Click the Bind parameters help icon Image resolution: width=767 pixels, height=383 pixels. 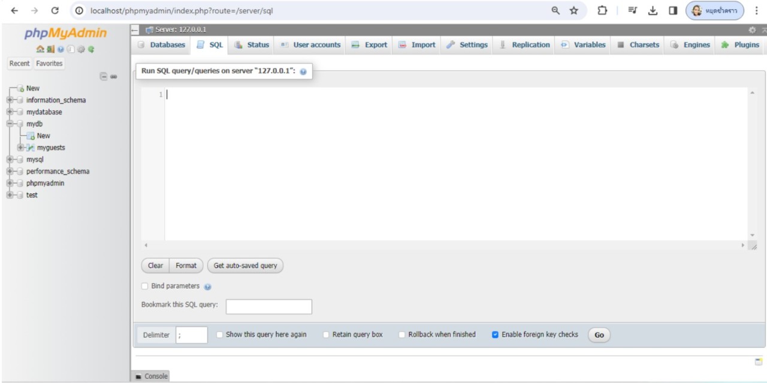click(x=208, y=287)
